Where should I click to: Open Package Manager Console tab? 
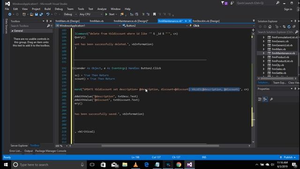51,151
